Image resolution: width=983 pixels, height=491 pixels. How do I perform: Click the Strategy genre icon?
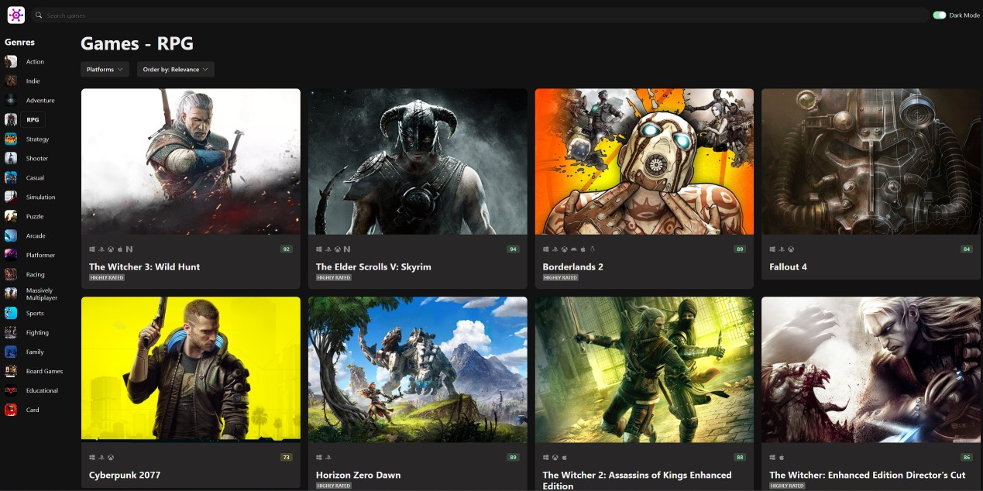pyautogui.click(x=11, y=139)
